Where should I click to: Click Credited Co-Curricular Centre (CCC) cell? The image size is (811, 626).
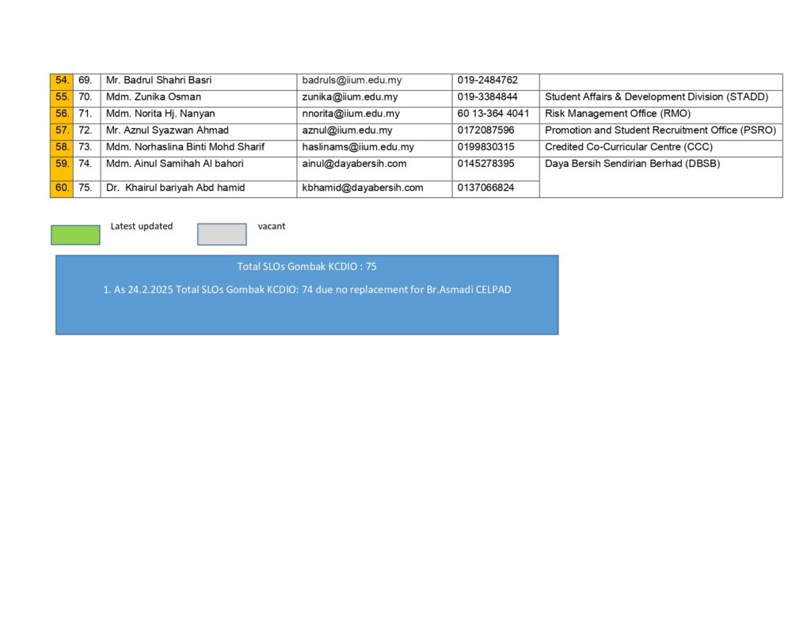pyautogui.click(x=661, y=148)
